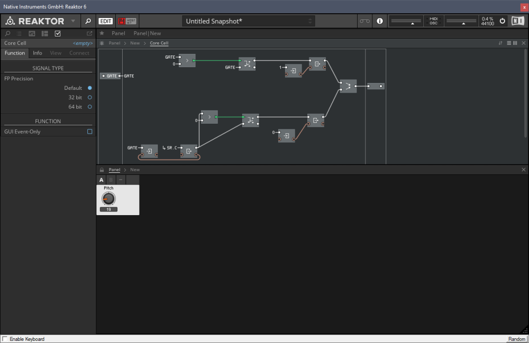This screenshot has width=529, height=343.
Task: Select the core cell output port
Action: [376, 86]
